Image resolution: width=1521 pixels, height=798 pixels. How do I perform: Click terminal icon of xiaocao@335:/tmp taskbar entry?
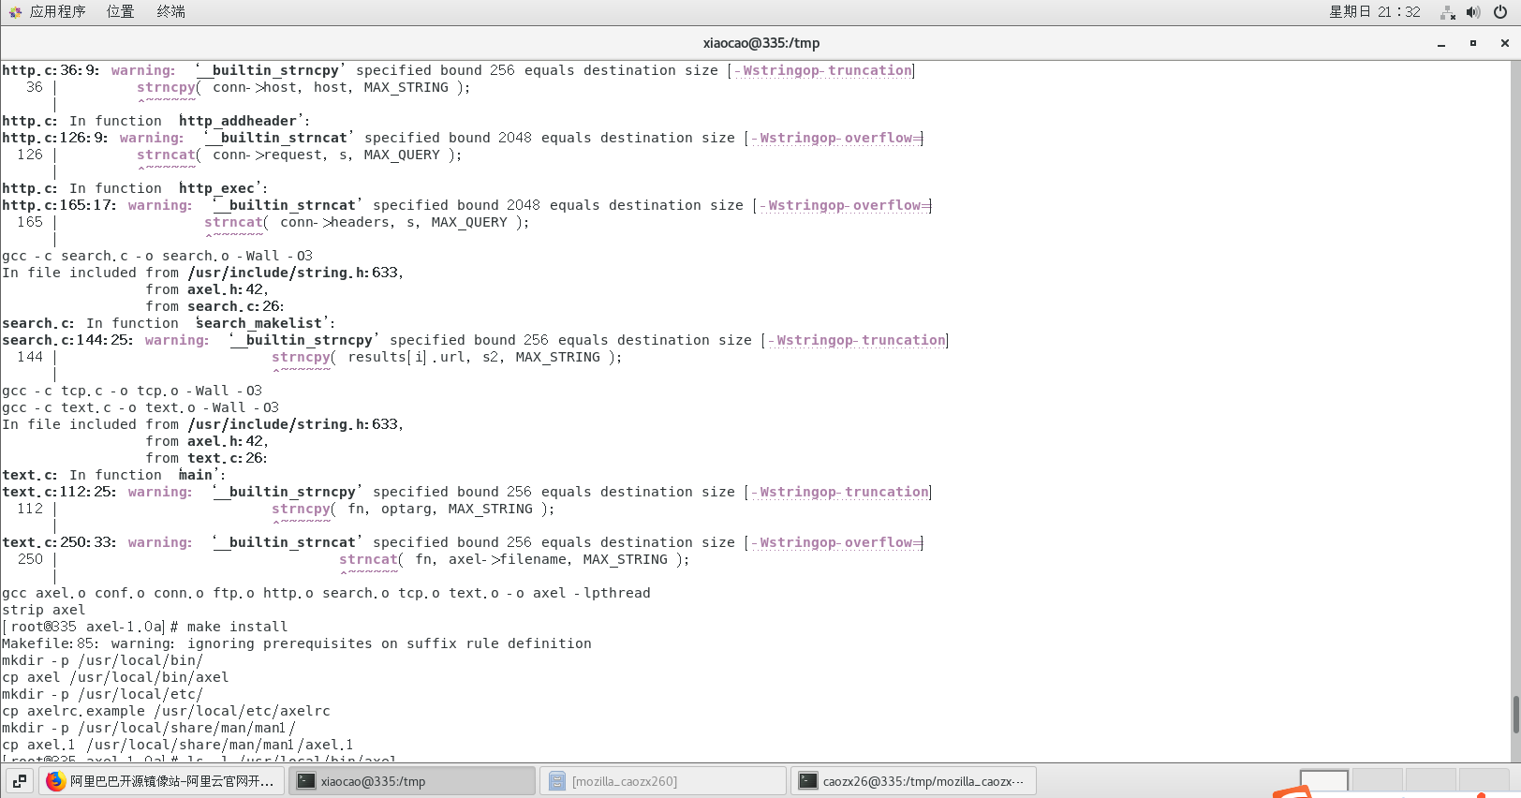tap(305, 780)
